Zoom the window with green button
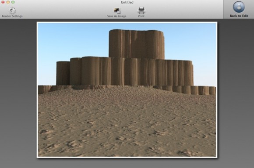The width and height of the screenshot is (254, 168). click(13, 2)
